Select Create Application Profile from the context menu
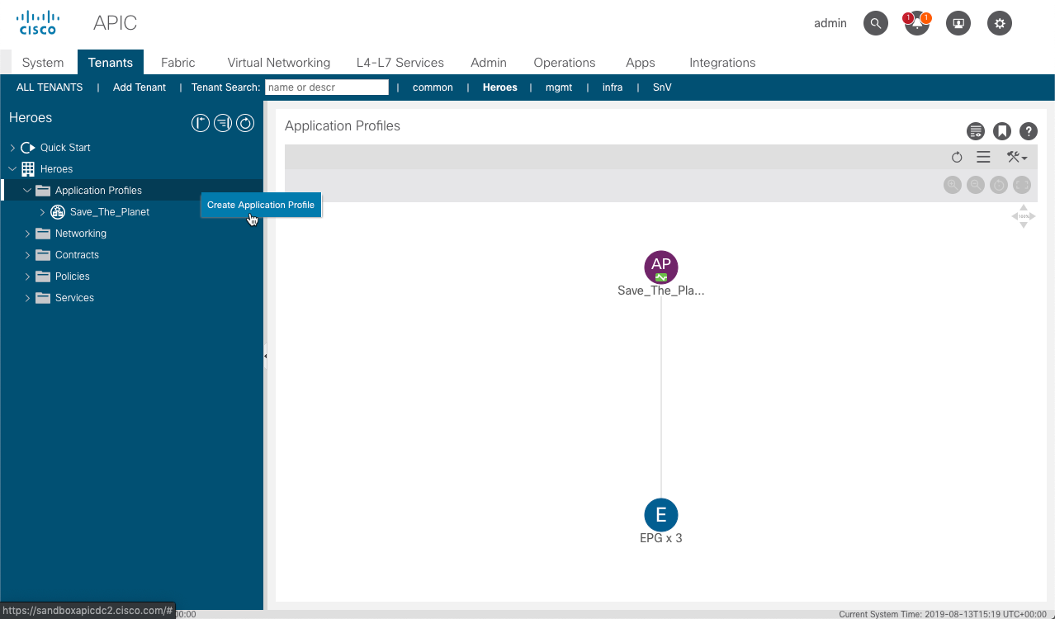The image size is (1055, 619). [x=260, y=205]
